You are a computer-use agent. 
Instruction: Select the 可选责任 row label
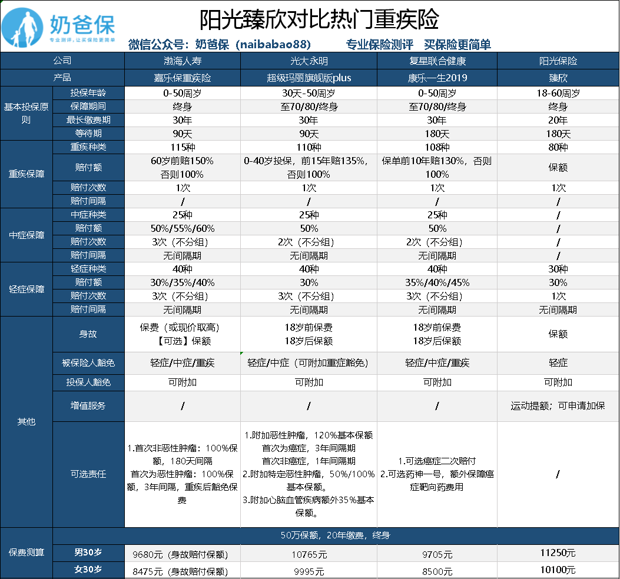click(88, 474)
